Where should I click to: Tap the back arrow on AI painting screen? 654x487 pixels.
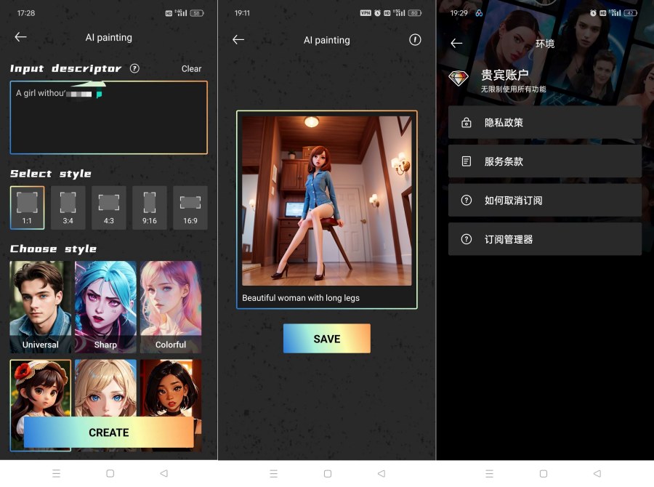pyautogui.click(x=20, y=37)
